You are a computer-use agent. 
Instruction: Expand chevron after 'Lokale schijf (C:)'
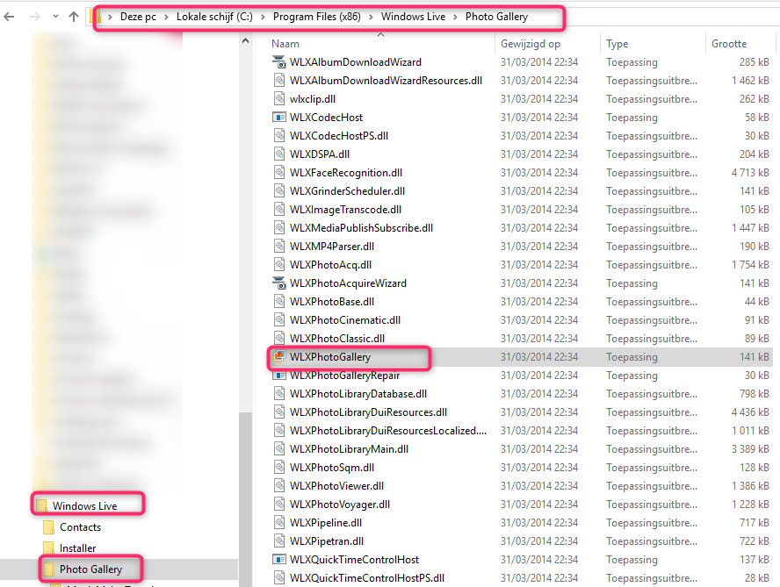point(263,17)
